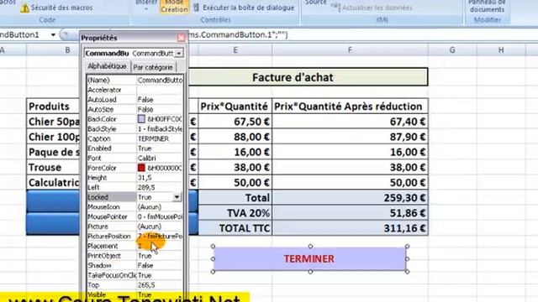Click the Total label cell

(x=235, y=198)
